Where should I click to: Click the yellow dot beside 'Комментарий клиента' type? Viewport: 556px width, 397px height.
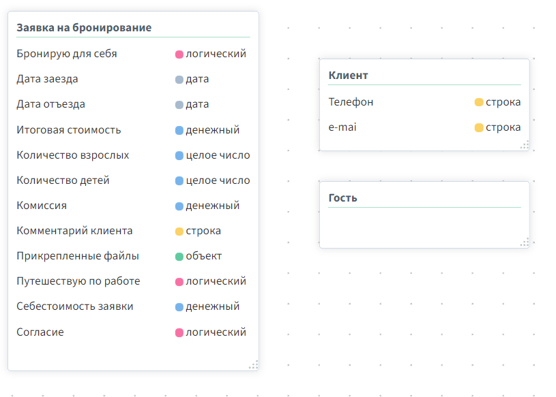pos(179,232)
